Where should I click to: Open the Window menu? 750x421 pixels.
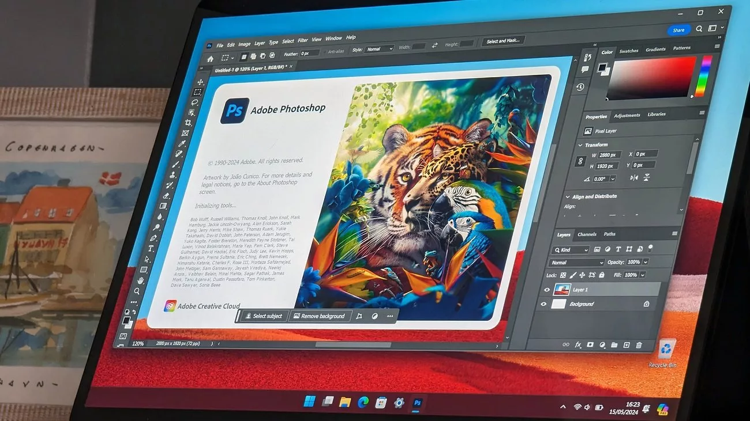click(333, 39)
